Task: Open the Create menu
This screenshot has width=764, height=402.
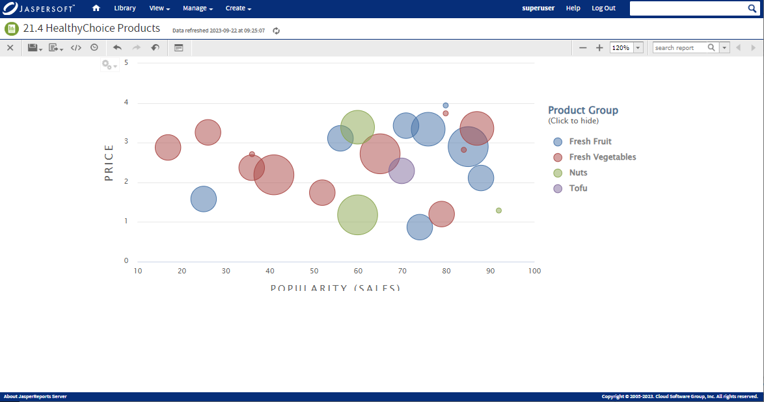Action: [x=238, y=8]
